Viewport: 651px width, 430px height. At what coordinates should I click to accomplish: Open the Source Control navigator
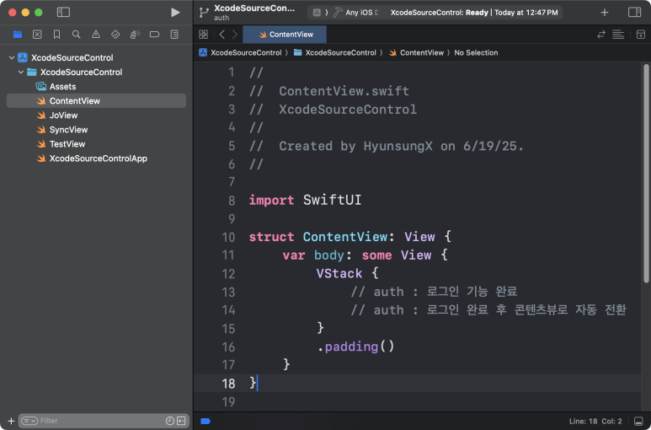(37, 35)
